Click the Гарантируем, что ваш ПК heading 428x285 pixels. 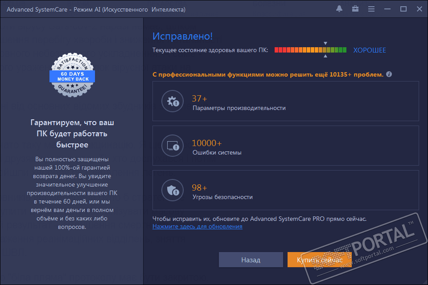(x=72, y=133)
